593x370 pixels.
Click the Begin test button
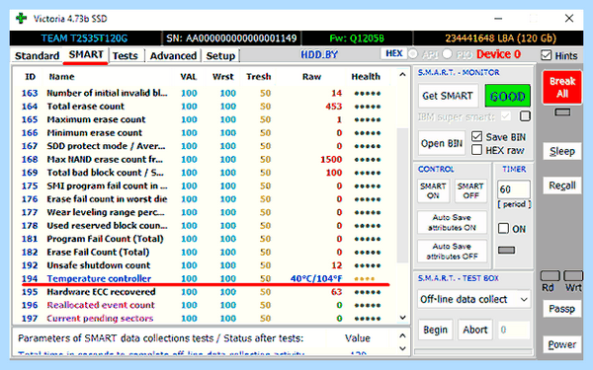(435, 330)
